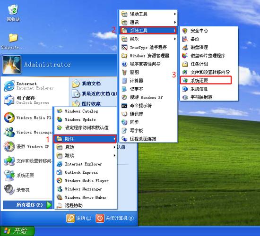Expand the 启动 startup submenu
Screen dimensions: 260x236
(86, 147)
